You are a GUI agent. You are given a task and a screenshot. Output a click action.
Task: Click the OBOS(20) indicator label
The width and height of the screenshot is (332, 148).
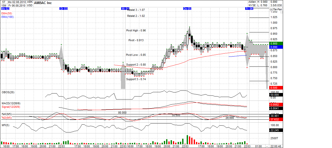[8, 92]
